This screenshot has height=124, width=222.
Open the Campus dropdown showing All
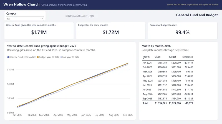(25, 19)
